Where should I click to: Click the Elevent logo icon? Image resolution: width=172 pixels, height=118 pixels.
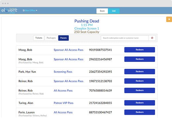point(9,11)
